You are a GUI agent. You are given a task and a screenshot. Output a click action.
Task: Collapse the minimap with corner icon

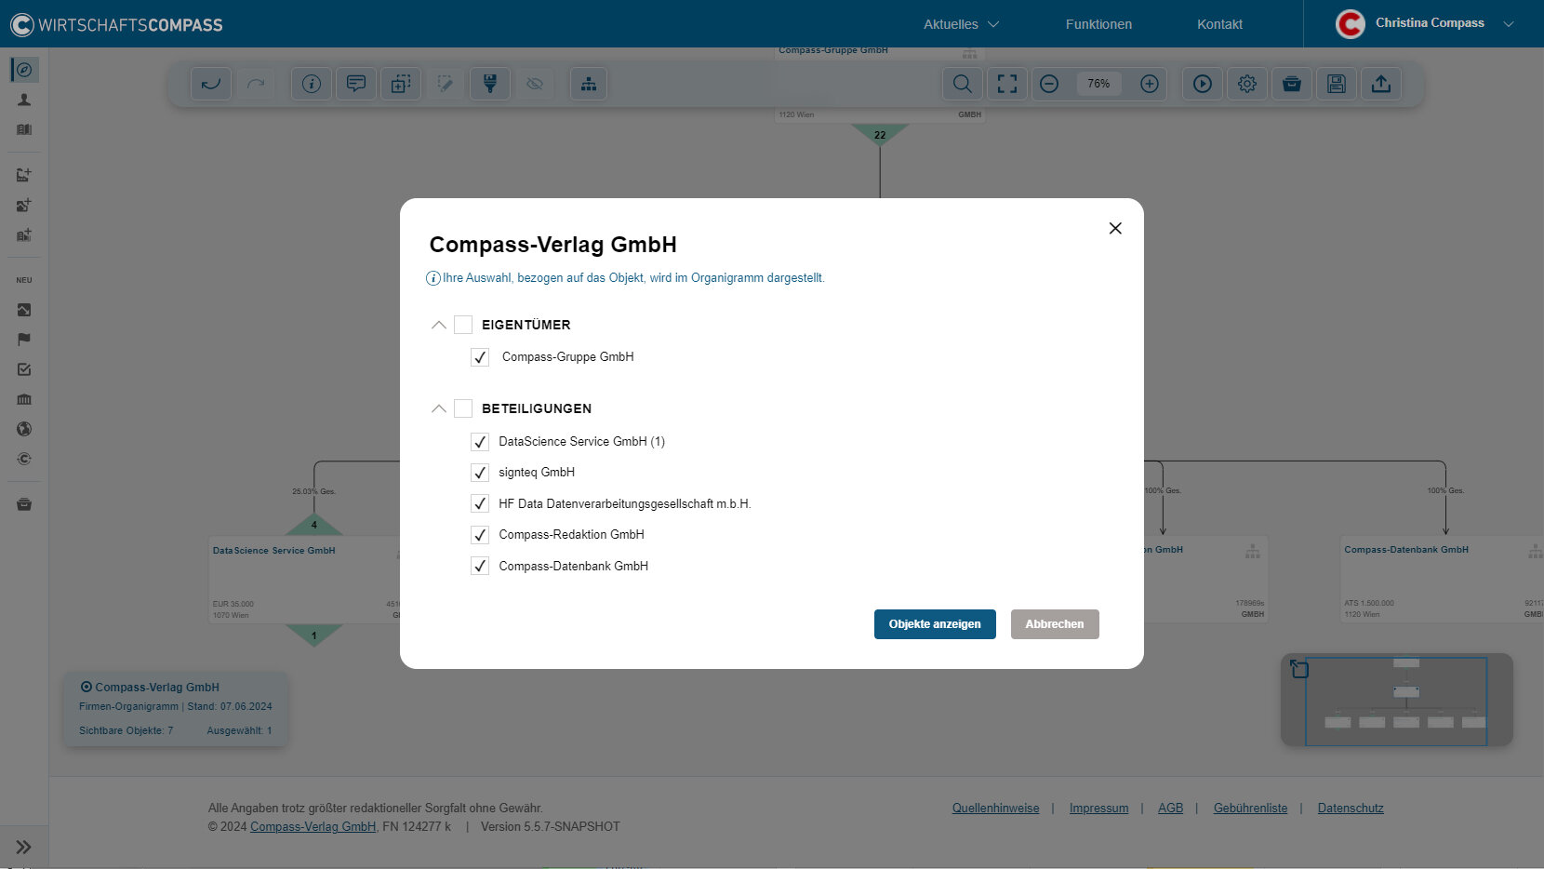coord(1299,668)
